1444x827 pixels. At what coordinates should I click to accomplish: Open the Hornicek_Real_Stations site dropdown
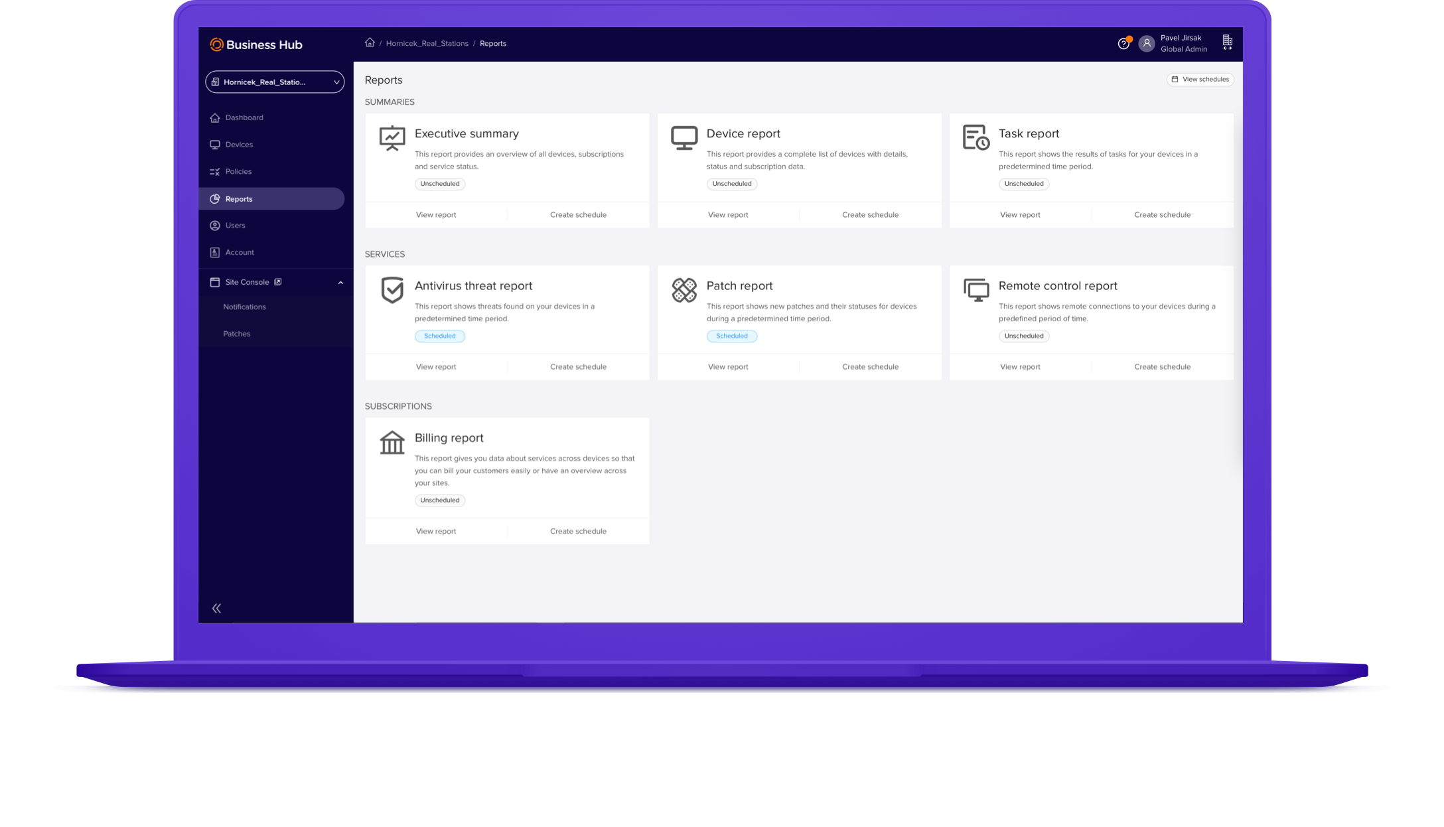pos(275,82)
